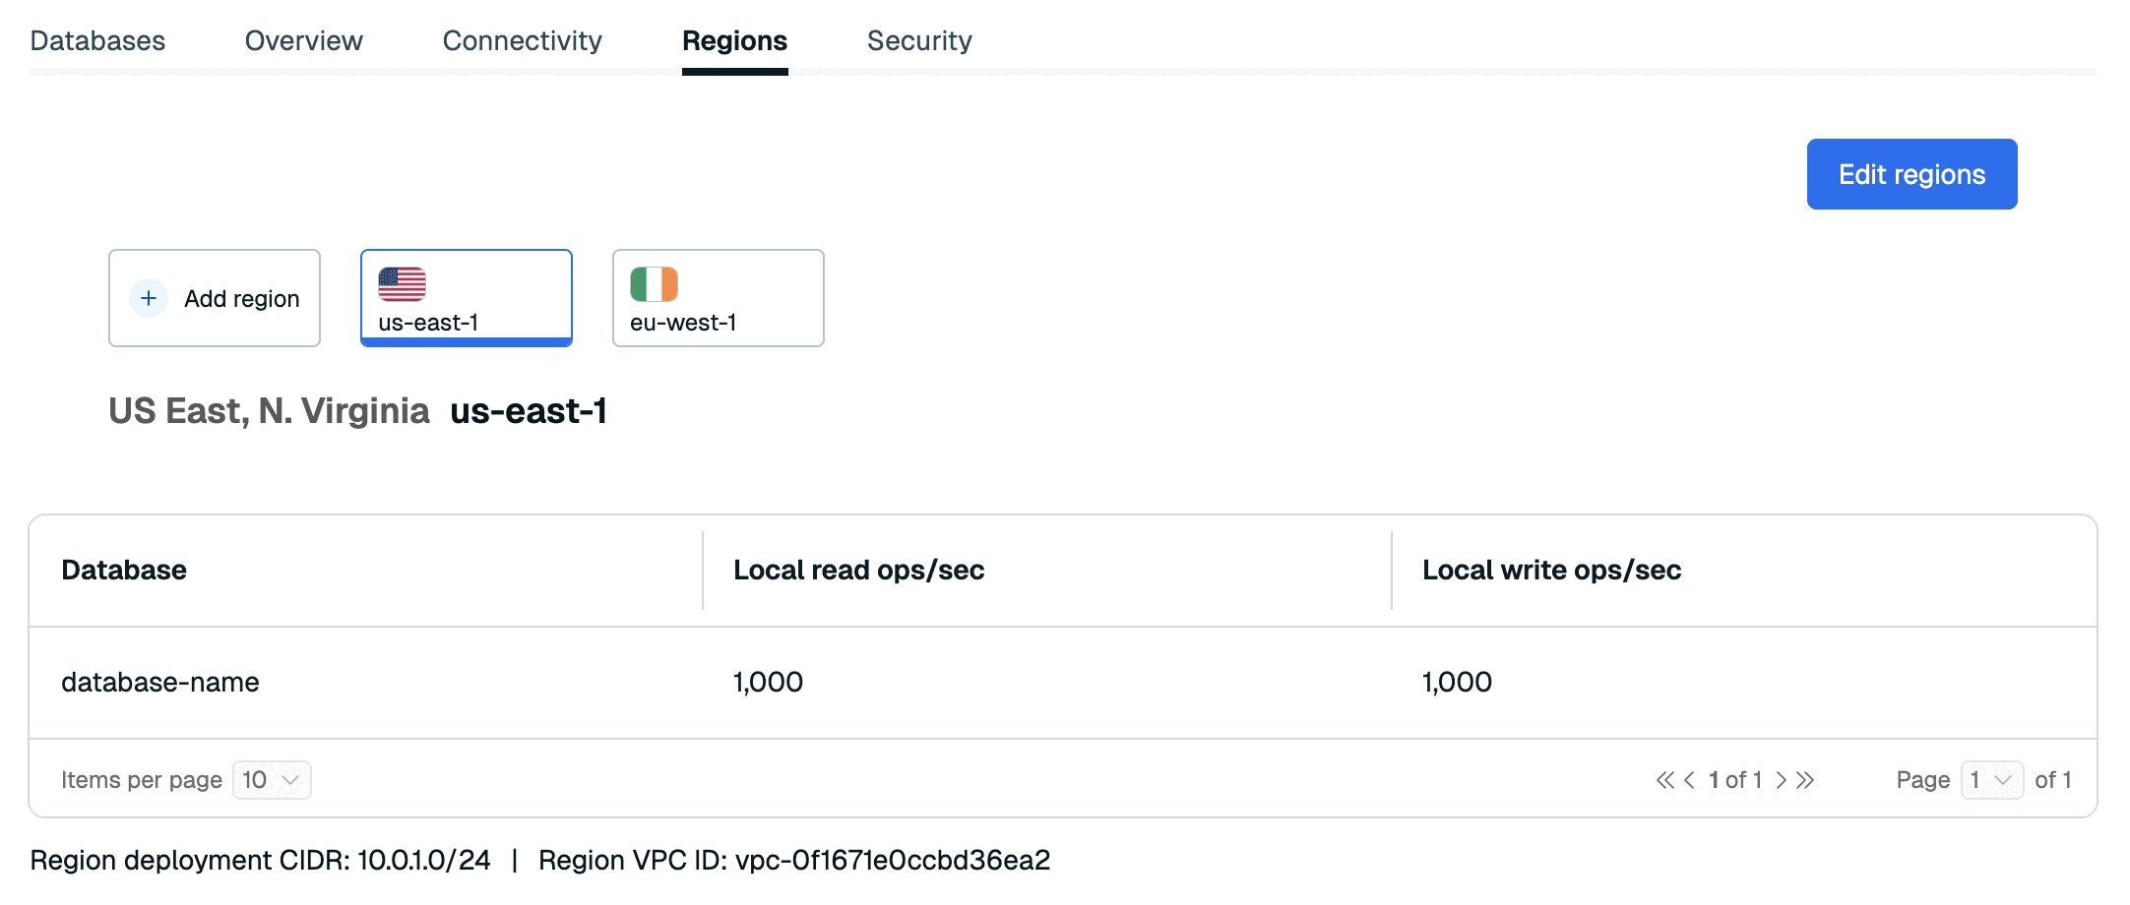Viewport: 2130px width, 905px height.
Task: Click the plus icon in Add region
Action: pos(149,298)
